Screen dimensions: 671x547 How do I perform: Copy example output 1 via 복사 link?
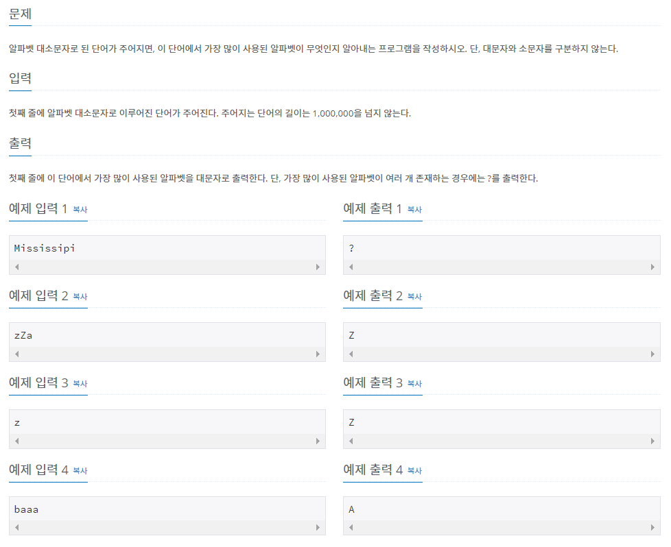414,210
